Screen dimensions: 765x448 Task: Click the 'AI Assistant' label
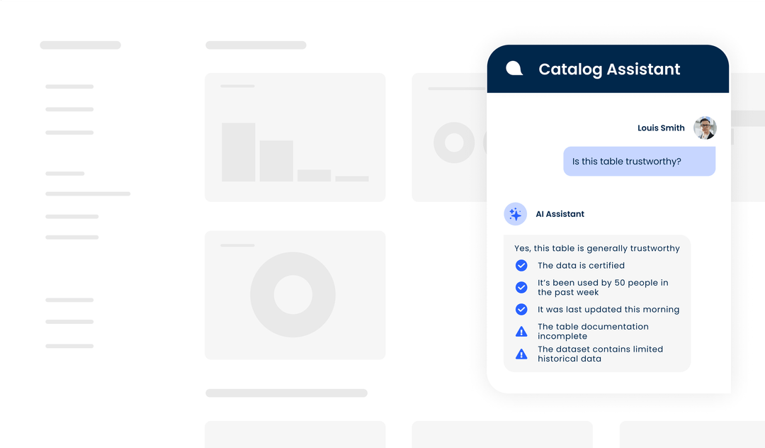pyautogui.click(x=560, y=214)
